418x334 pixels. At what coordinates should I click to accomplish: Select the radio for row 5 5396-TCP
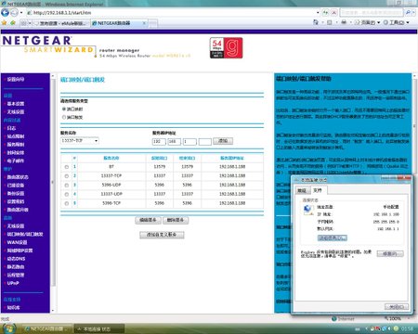(67, 203)
